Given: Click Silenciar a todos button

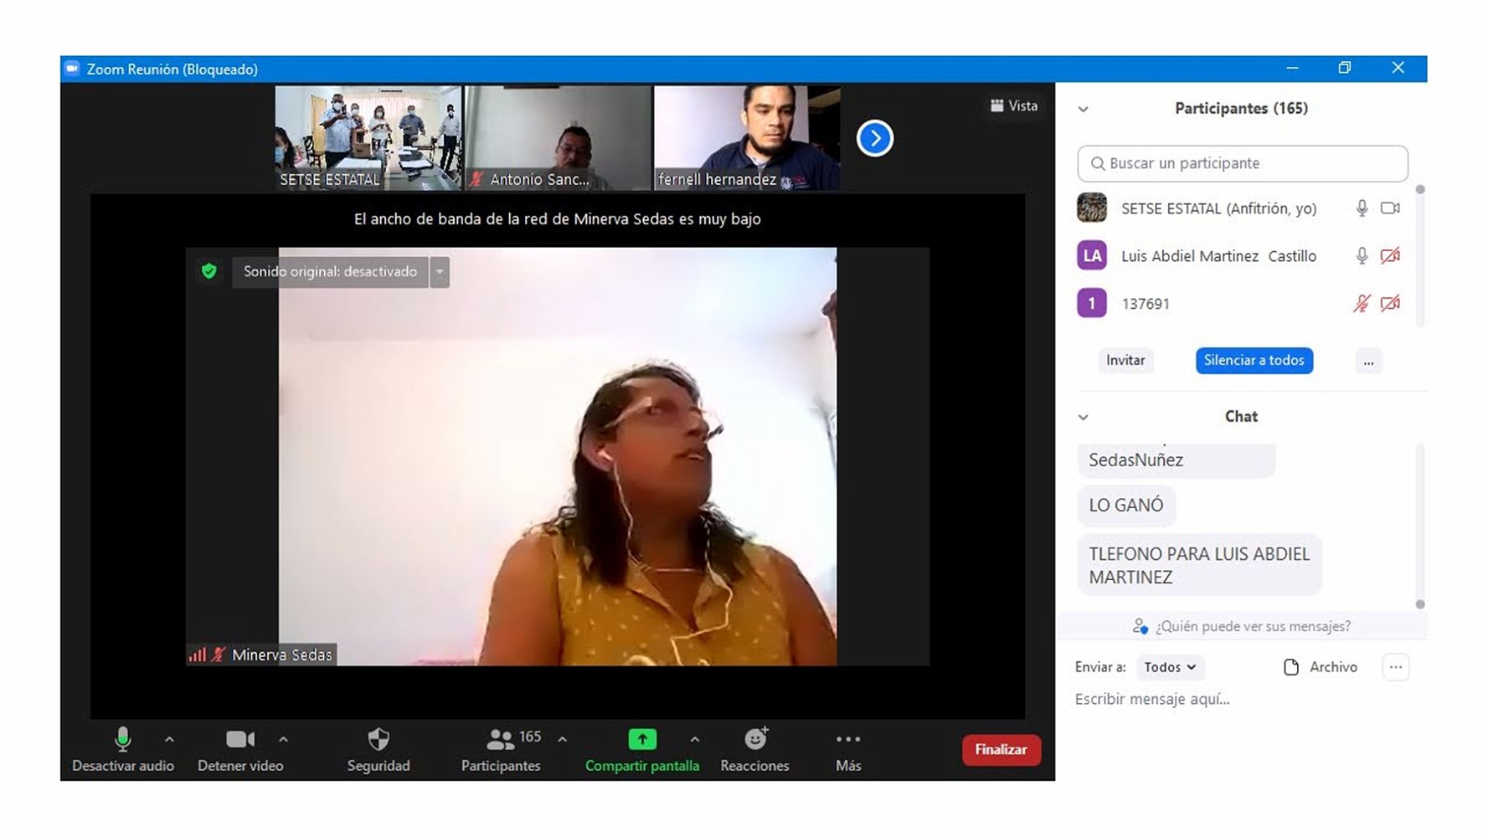Looking at the screenshot, I should click(1254, 360).
